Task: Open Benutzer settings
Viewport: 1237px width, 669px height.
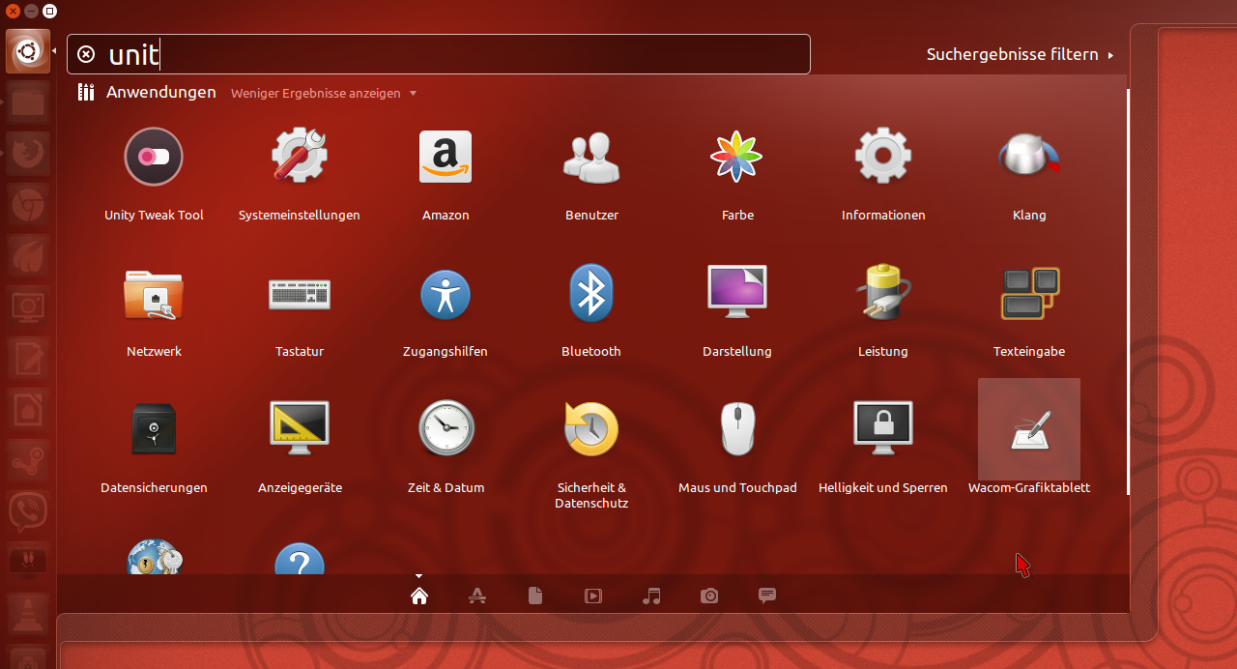Action: pyautogui.click(x=591, y=156)
